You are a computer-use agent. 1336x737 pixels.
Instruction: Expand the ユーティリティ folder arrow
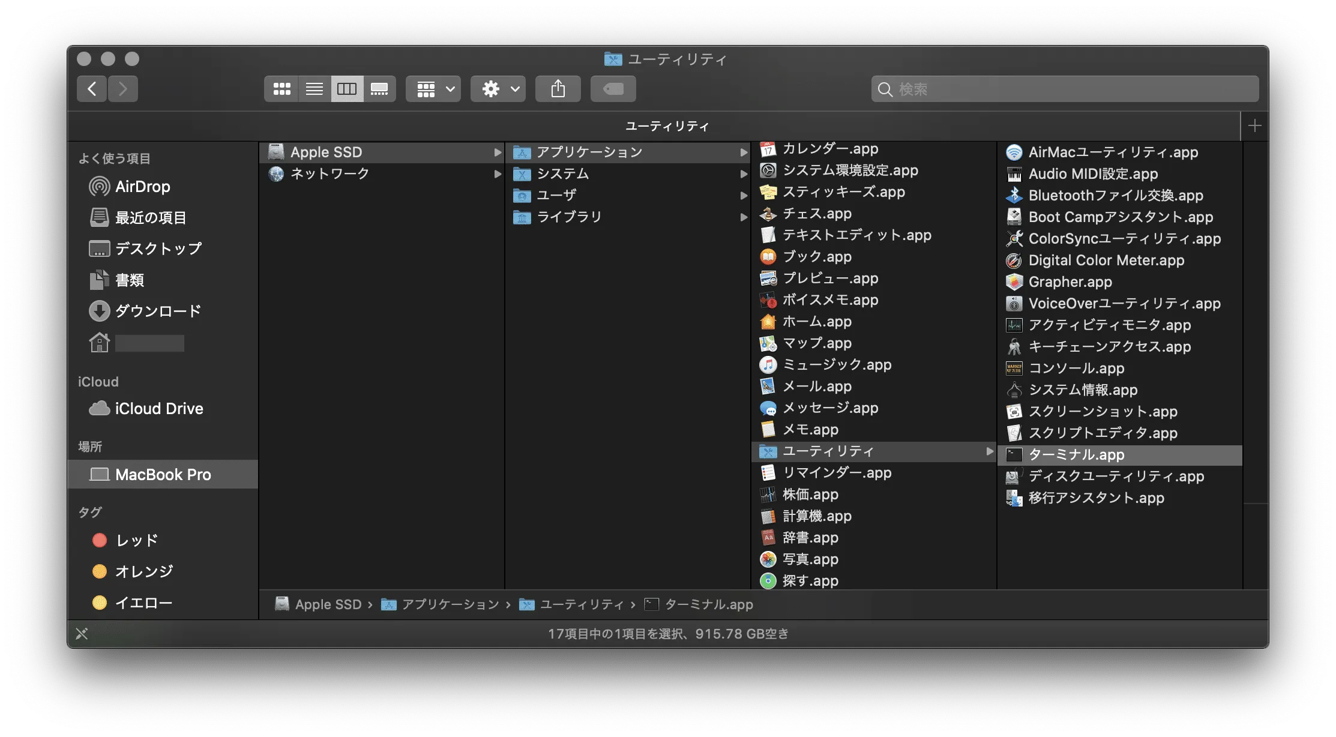point(990,451)
